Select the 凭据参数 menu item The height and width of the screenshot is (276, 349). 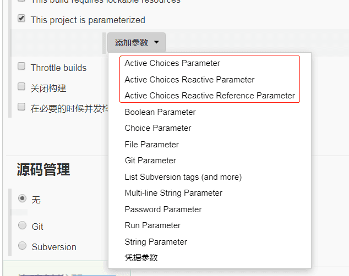[x=141, y=257]
